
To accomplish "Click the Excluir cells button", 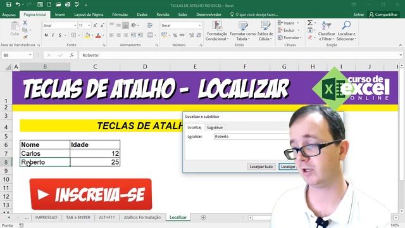I will [x=289, y=30].
